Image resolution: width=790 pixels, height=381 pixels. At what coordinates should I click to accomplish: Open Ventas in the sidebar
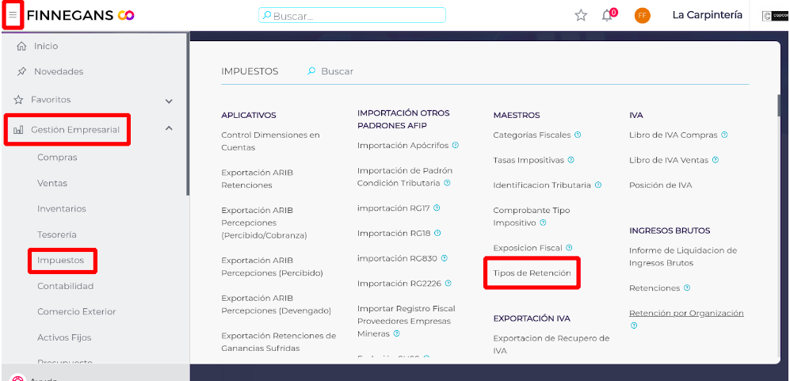coord(52,184)
